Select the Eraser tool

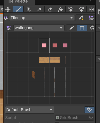(x=50, y=9)
